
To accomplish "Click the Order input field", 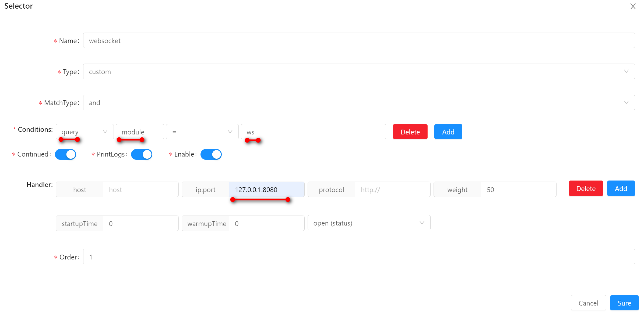I will 359,257.
